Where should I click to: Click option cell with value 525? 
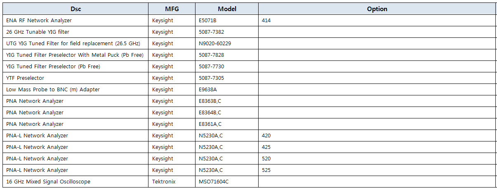coord(266,170)
